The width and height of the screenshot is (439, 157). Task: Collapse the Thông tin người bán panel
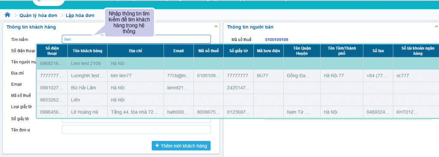coord(436,27)
